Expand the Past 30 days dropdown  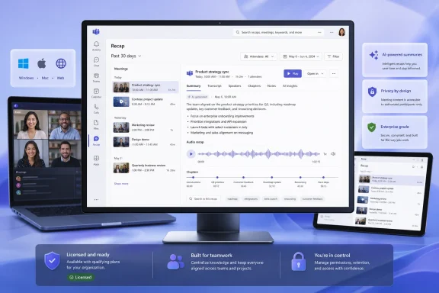point(126,56)
